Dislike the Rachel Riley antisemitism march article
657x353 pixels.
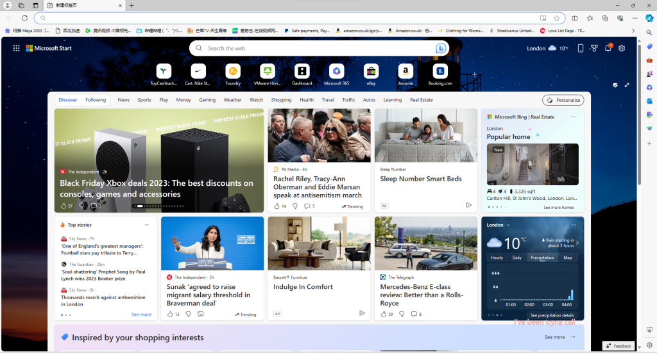(295, 206)
